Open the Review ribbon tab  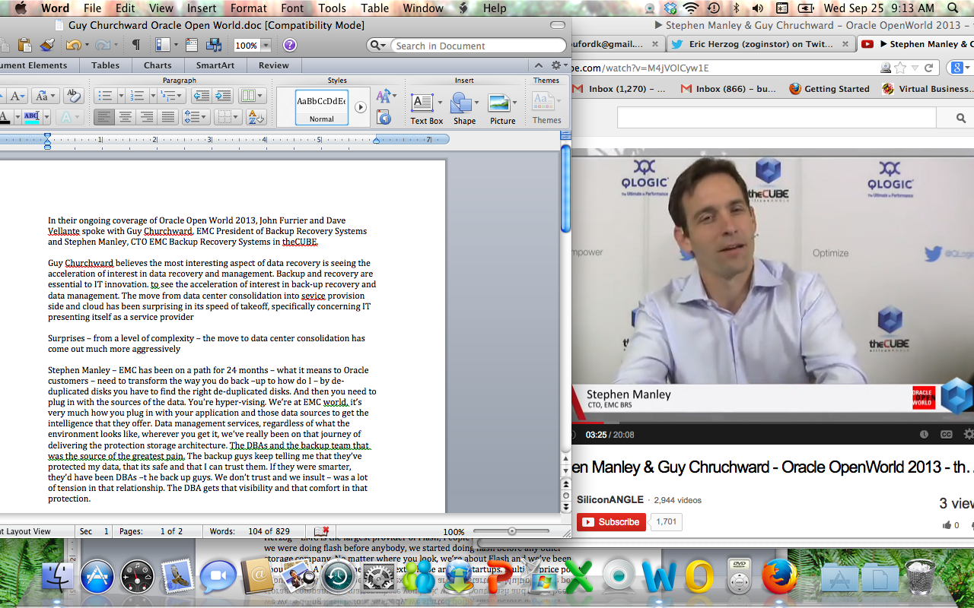274,65
